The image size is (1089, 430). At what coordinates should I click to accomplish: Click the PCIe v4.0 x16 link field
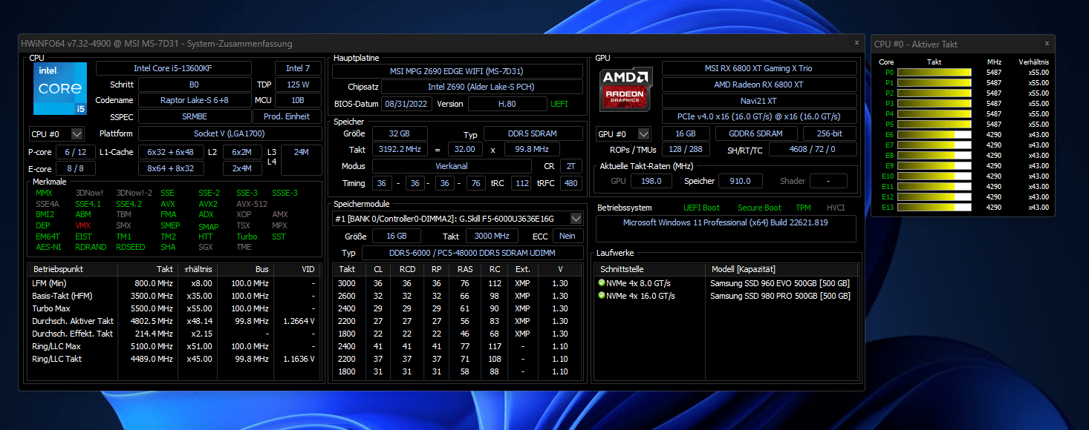coord(759,116)
